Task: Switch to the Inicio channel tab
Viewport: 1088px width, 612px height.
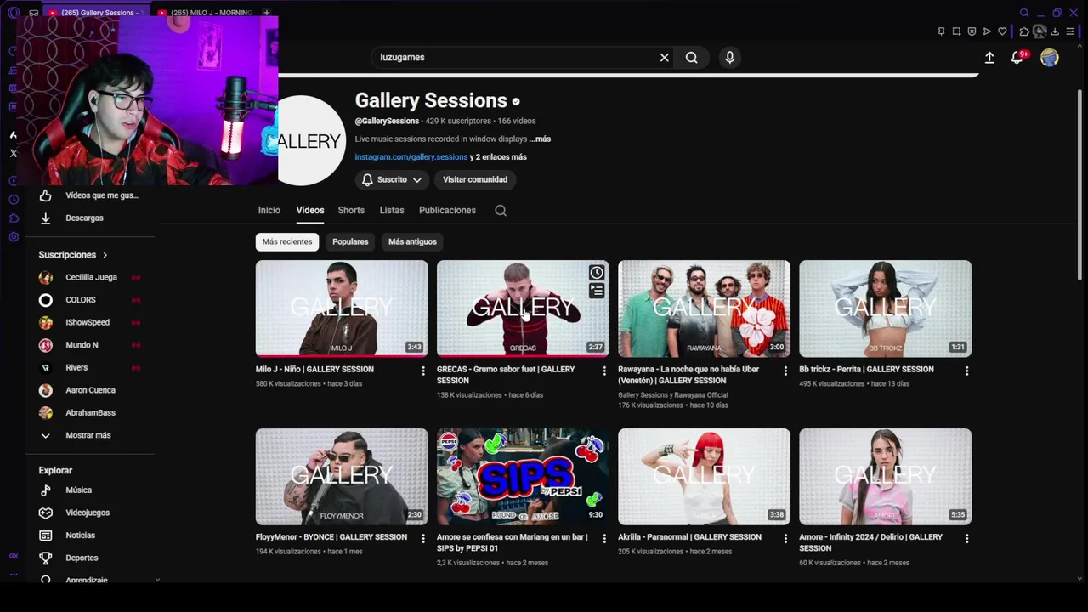Action: (269, 210)
